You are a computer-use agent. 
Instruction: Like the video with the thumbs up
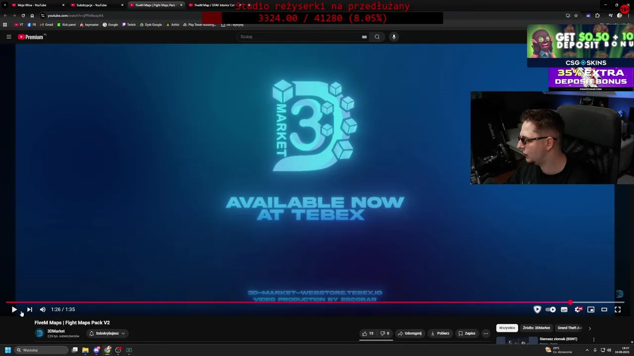(368, 333)
